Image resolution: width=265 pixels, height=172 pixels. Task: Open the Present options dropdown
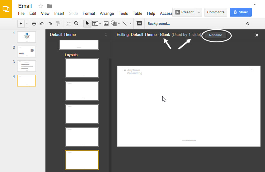tap(199, 12)
